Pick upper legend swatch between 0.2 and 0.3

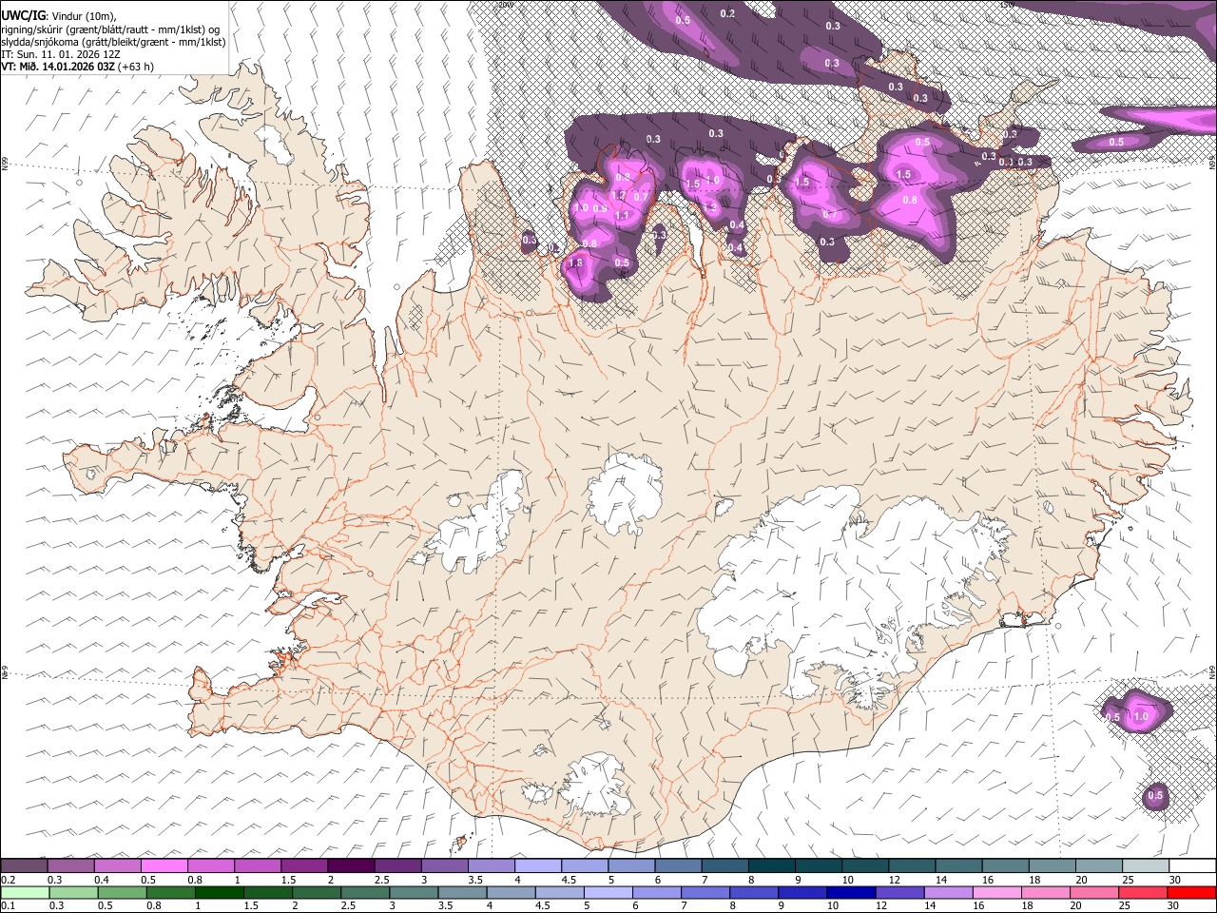pos(24,865)
